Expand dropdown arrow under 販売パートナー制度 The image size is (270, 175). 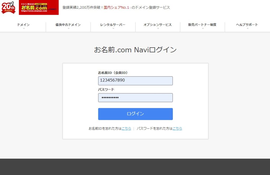tap(203, 28)
